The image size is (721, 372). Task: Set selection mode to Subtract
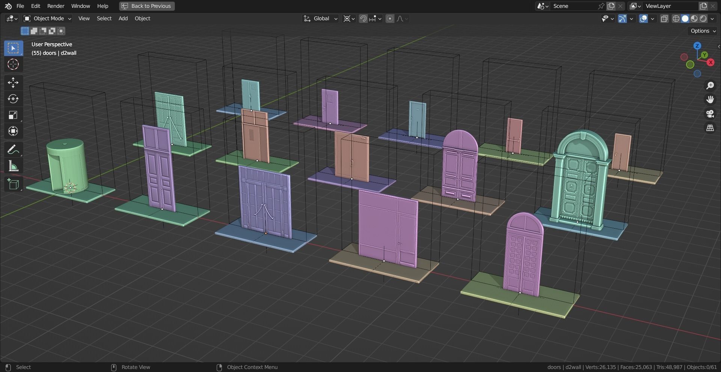43,31
